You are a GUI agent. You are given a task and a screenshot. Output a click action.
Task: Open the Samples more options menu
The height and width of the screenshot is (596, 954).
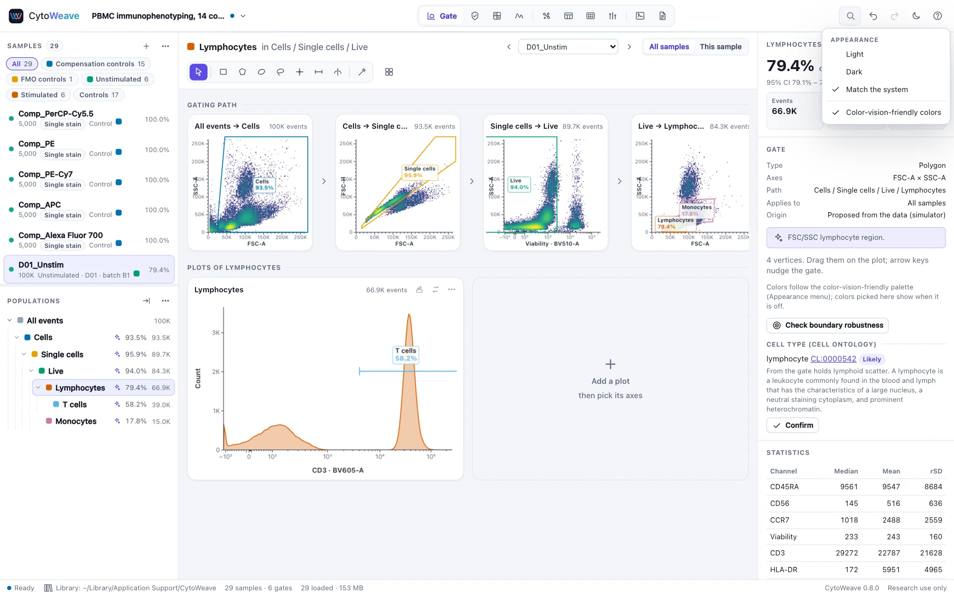pos(166,46)
